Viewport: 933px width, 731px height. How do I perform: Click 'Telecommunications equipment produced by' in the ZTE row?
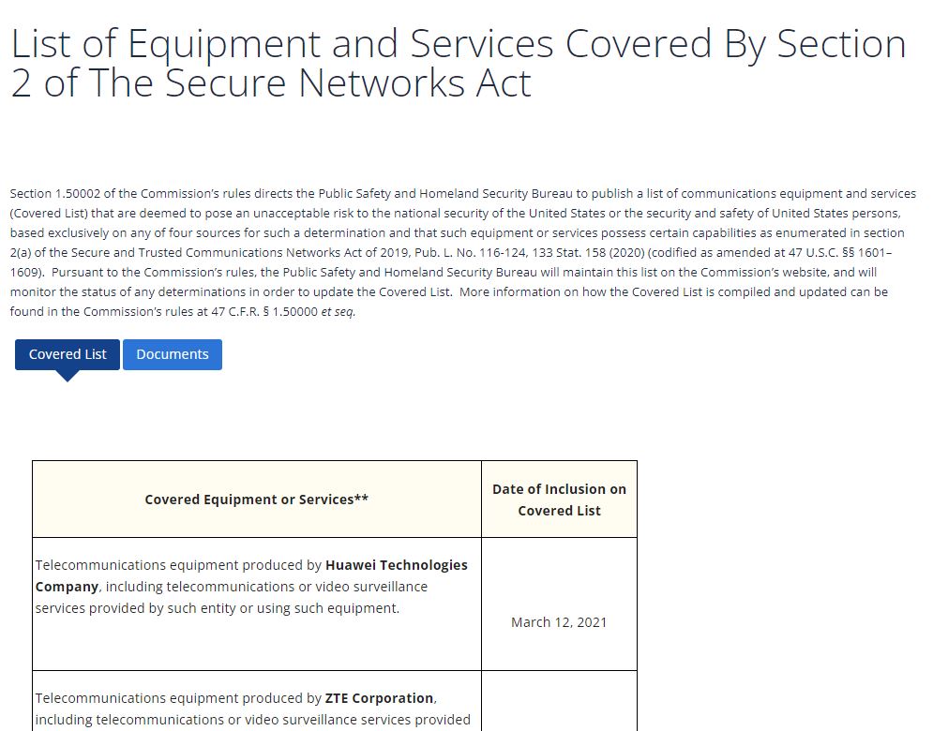point(178,698)
